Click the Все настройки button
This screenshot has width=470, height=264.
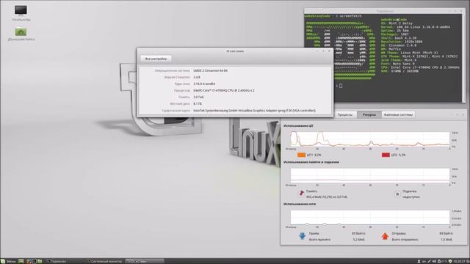coord(156,59)
